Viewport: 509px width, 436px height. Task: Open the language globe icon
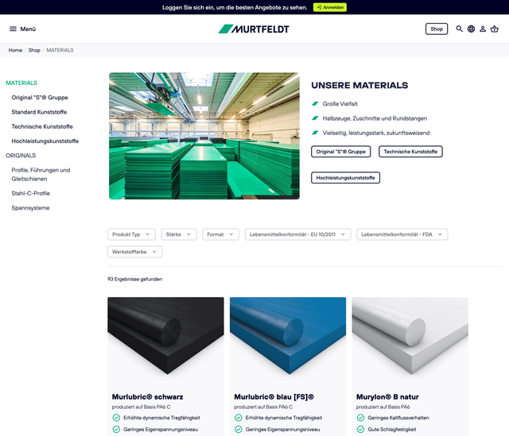click(471, 29)
